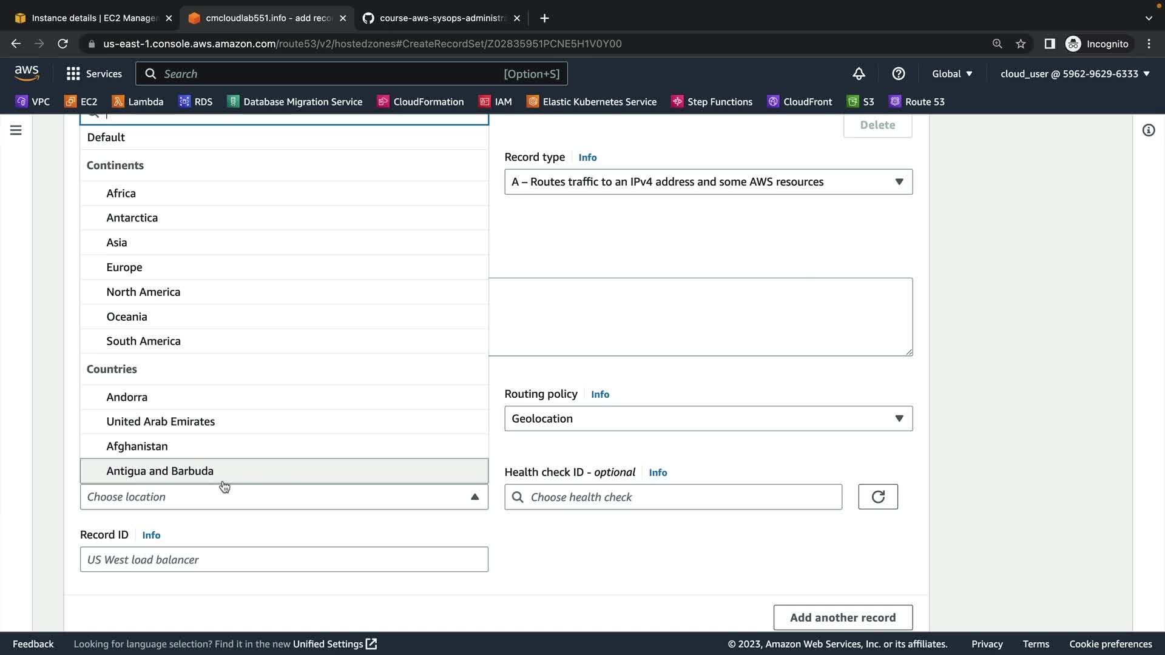Open Info link beside Routing policy
Image resolution: width=1165 pixels, height=655 pixels.
coord(599,394)
